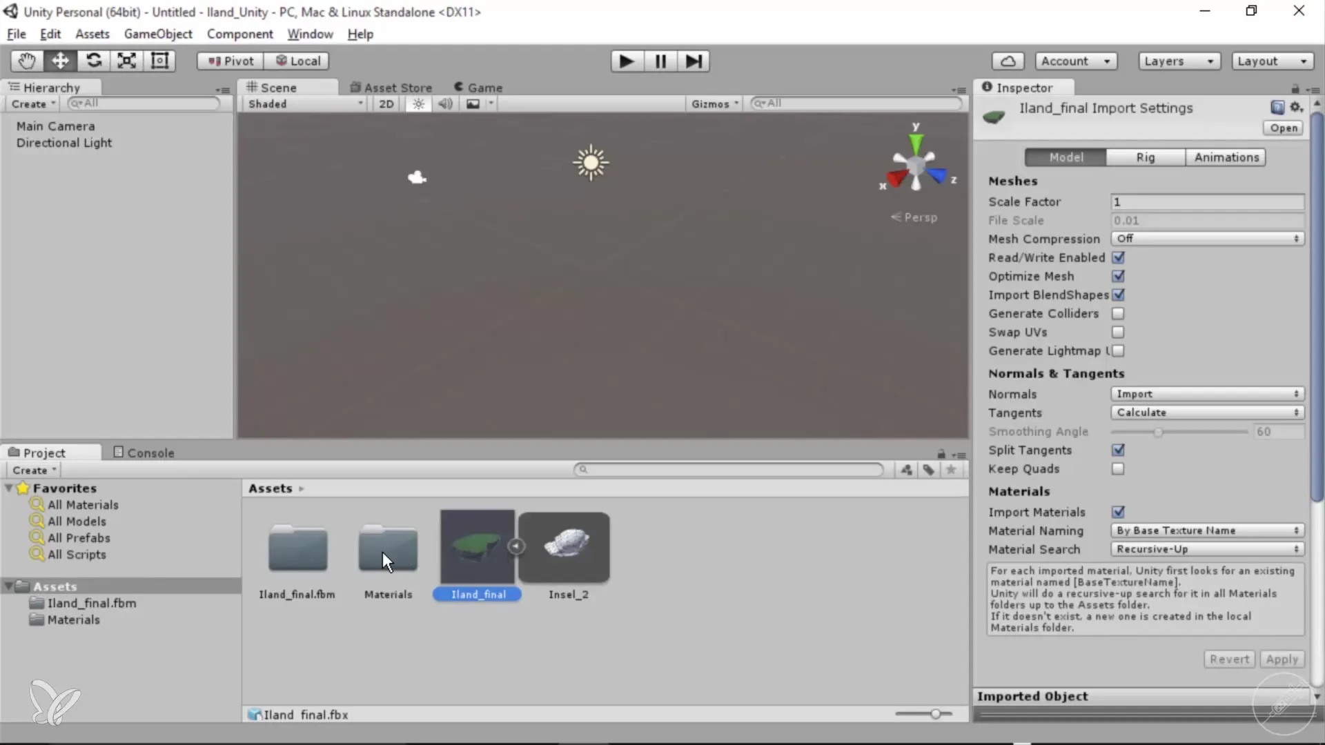Open Inspector help book icon
1325x745 pixels.
pos(1277,107)
